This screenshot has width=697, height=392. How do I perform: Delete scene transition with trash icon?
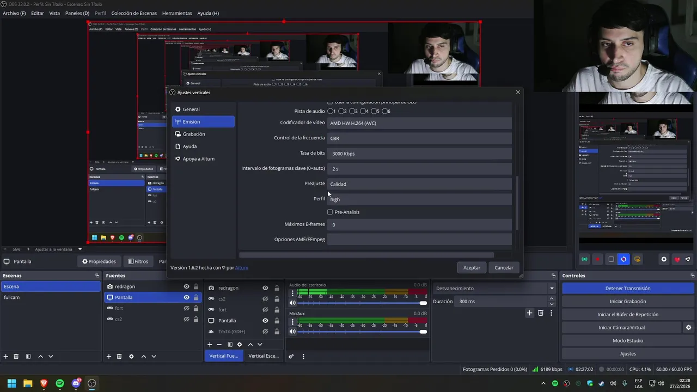541,313
